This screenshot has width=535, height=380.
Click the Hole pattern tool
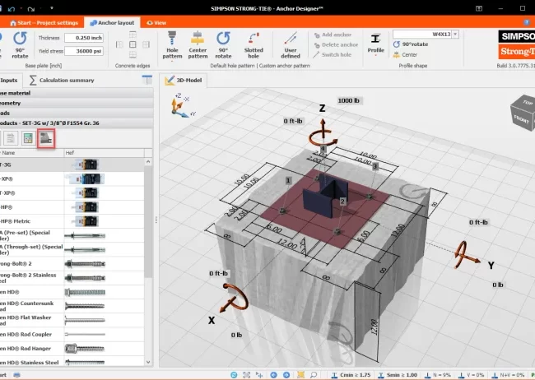(x=172, y=45)
